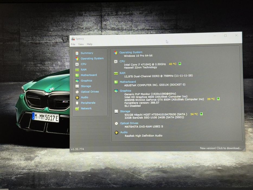The width and height of the screenshot is (253, 190).
Task: Click the Summary clipboard icon in sidebar
Action: click(77, 53)
